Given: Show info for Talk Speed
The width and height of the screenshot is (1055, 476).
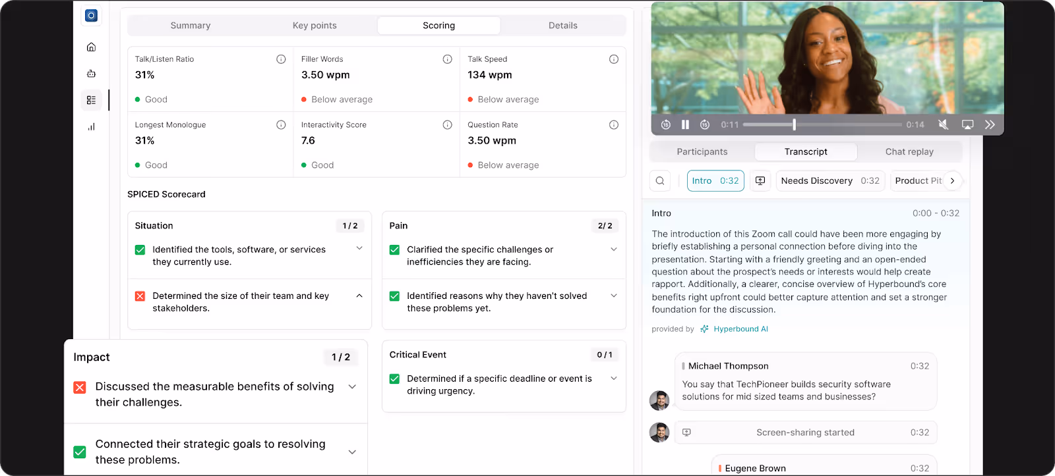Looking at the screenshot, I should click(x=614, y=59).
